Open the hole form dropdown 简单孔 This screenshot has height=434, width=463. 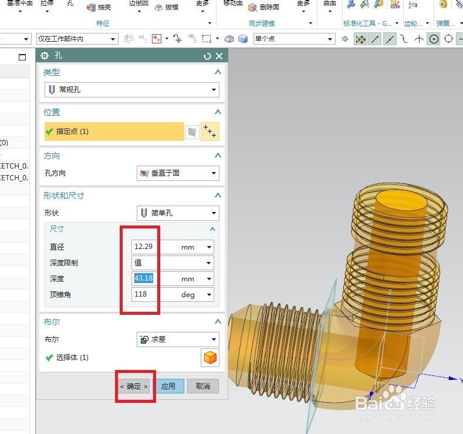(x=178, y=213)
